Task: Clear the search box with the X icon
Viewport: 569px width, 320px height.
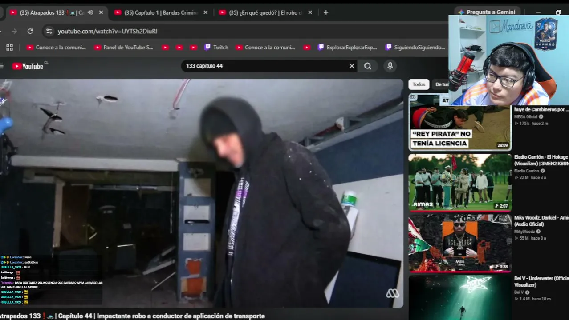Action: pyautogui.click(x=352, y=66)
